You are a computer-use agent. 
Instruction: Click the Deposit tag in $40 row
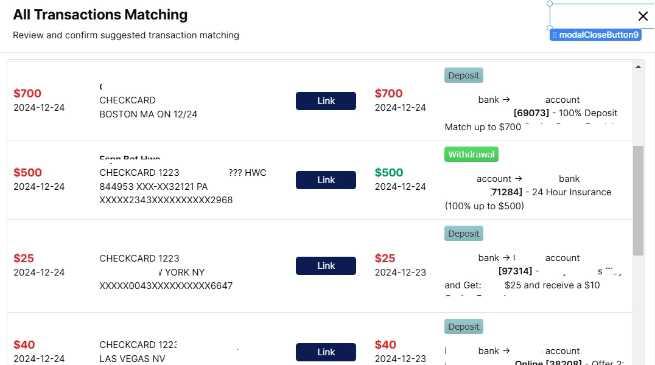463,327
